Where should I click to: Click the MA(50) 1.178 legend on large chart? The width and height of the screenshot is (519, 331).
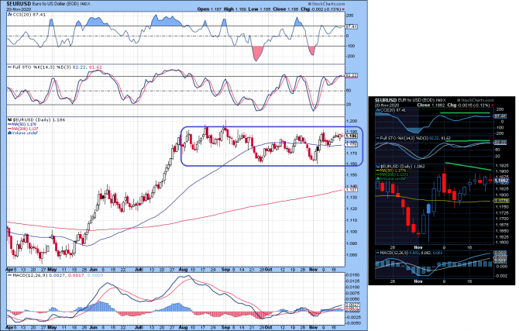[x=23, y=124]
